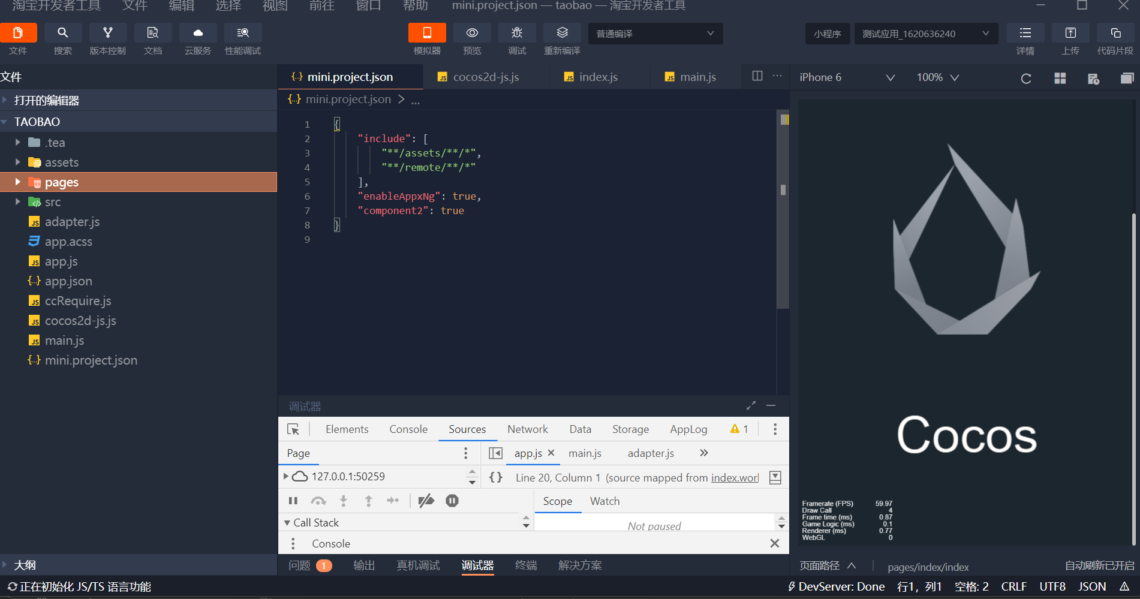1140x599 pixels.
Task: Click the simulator grid layout icon
Action: (1060, 79)
